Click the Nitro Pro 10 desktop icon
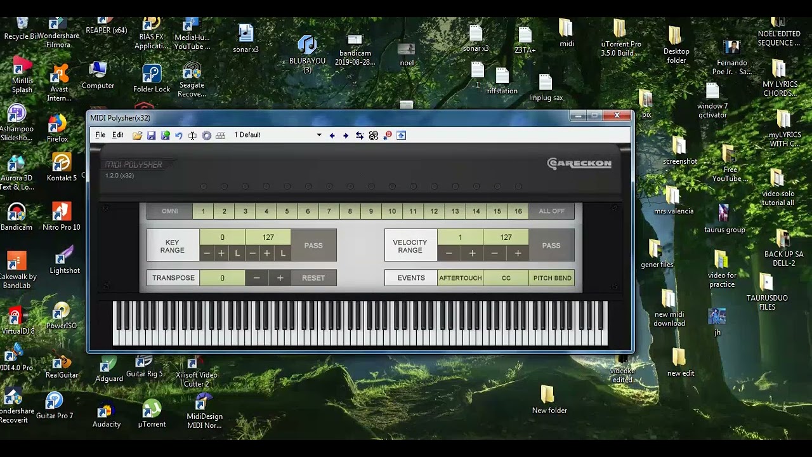This screenshot has width=812, height=457. [62, 216]
